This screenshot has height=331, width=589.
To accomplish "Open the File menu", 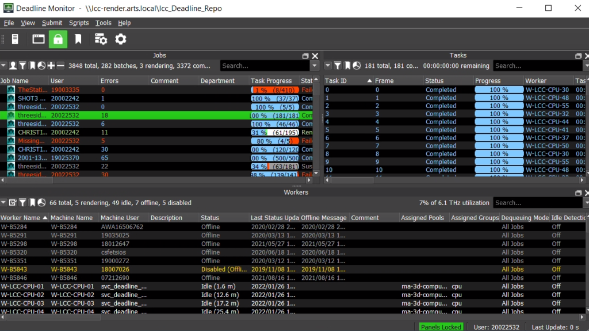I will [x=9, y=23].
